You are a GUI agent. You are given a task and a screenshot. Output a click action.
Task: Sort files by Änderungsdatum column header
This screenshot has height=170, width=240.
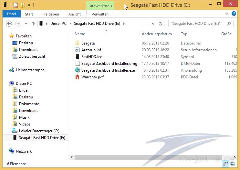156,34
